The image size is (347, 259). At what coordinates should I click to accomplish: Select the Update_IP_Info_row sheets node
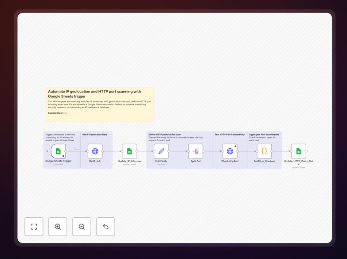(129, 151)
